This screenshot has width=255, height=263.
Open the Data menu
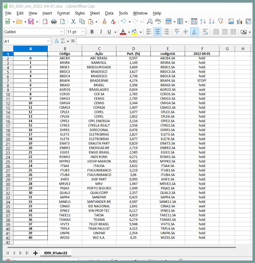pos(109,13)
